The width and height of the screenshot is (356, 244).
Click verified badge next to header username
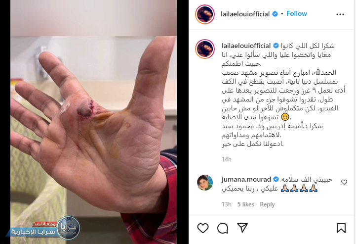pyautogui.click(x=275, y=14)
